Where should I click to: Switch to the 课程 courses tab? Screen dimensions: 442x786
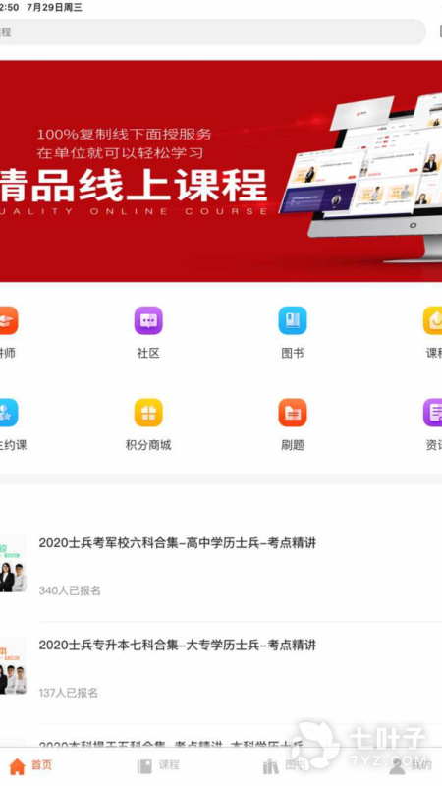point(158,765)
